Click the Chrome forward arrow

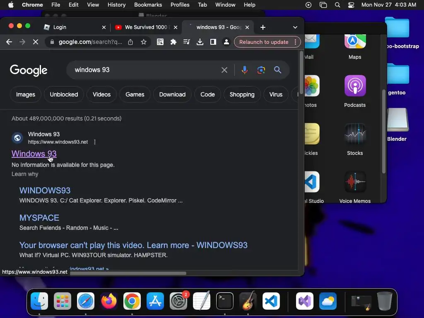(x=22, y=42)
